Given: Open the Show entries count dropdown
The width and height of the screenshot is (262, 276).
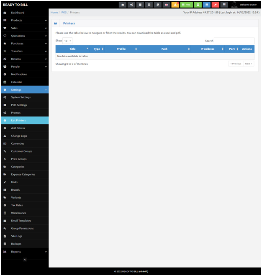Looking at the screenshot, I should click(67, 41).
